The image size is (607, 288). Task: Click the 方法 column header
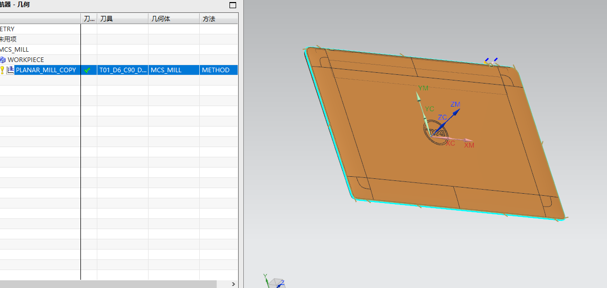(x=219, y=18)
